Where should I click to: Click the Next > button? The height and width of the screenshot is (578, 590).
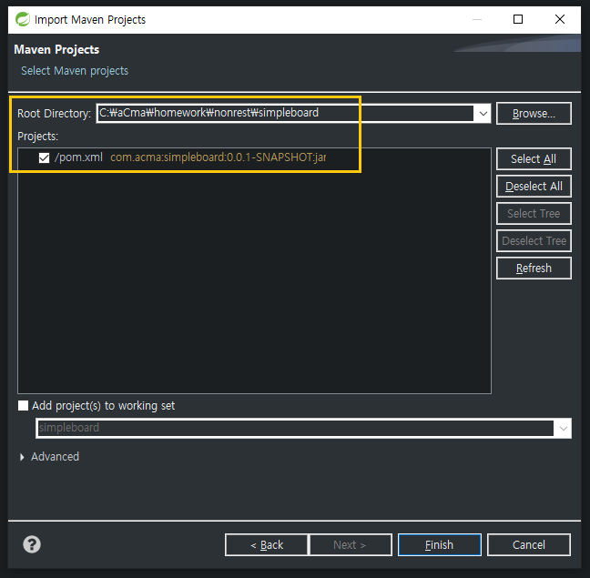click(350, 544)
